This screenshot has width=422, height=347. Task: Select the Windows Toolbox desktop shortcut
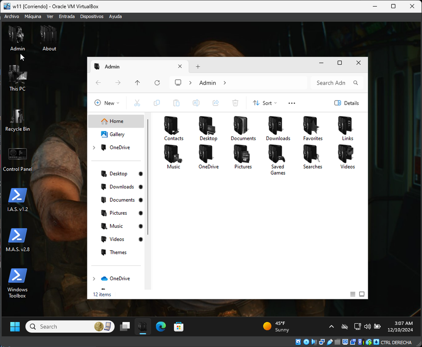pyautogui.click(x=17, y=283)
